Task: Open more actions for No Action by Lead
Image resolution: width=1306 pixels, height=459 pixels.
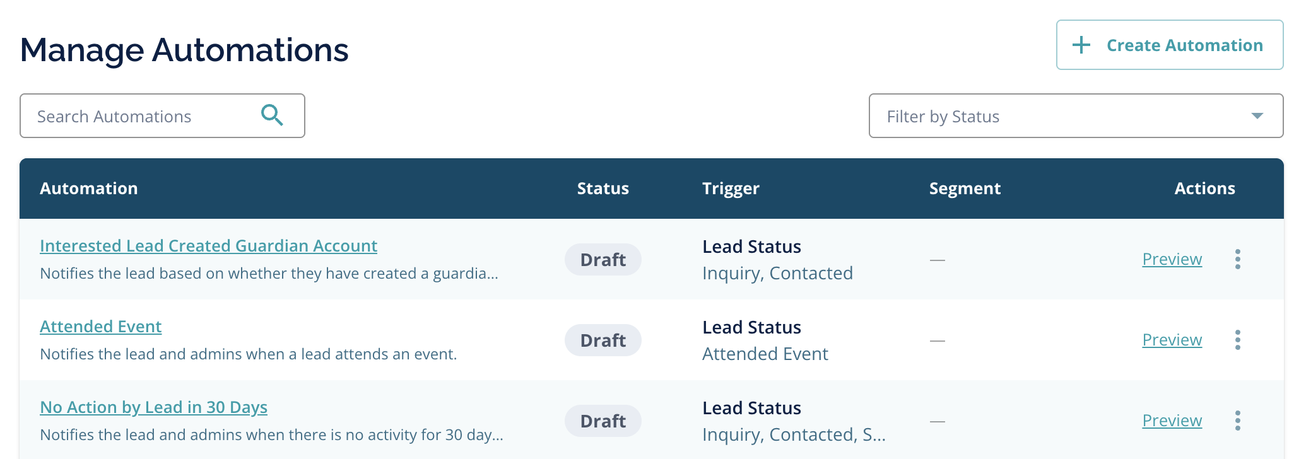Action: point(1238,421)
